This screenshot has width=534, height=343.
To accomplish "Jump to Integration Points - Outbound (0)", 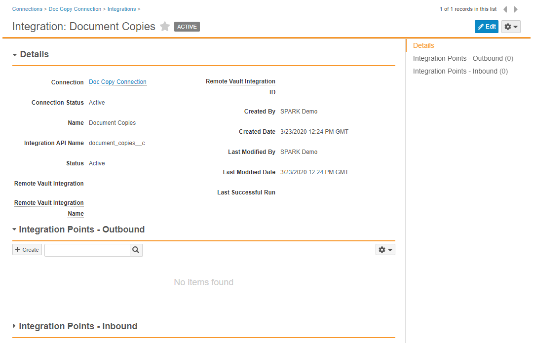I will click(x=463, y=58).
